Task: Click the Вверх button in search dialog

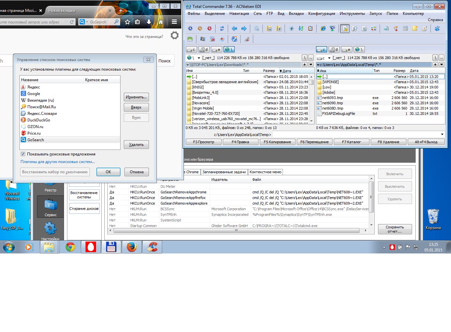Action: [x=136, y=107]
